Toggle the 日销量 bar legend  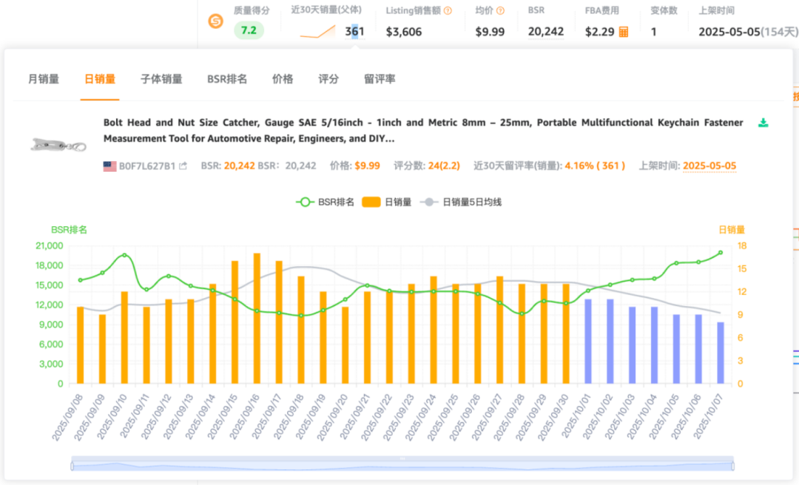(x=387, y=202)
